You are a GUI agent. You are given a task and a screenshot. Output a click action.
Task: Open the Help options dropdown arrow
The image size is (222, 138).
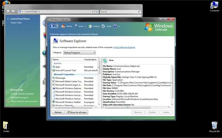tap(120, 26)
